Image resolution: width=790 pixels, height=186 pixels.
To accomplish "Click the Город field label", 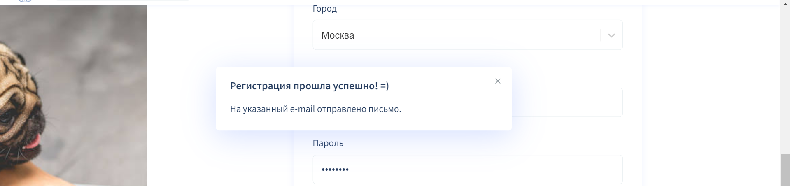I will tap(324, 9).
